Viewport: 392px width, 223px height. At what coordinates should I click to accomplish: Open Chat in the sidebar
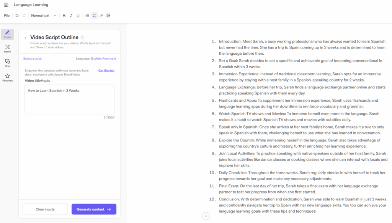7,63
